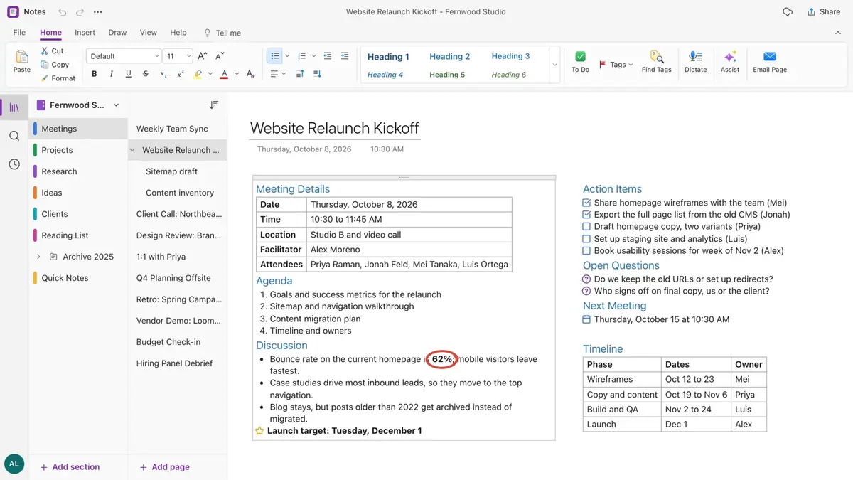Show the notebooks library icon
The image size is (853, 480).
14,107
